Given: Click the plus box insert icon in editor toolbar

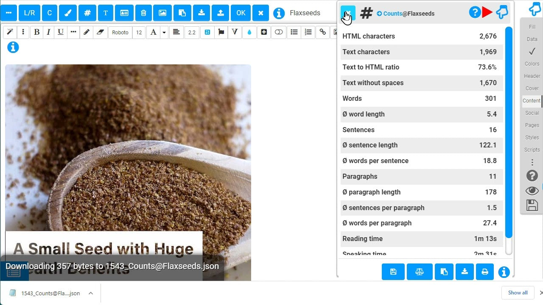Looking at the screenshot, I should coord(264,32).
